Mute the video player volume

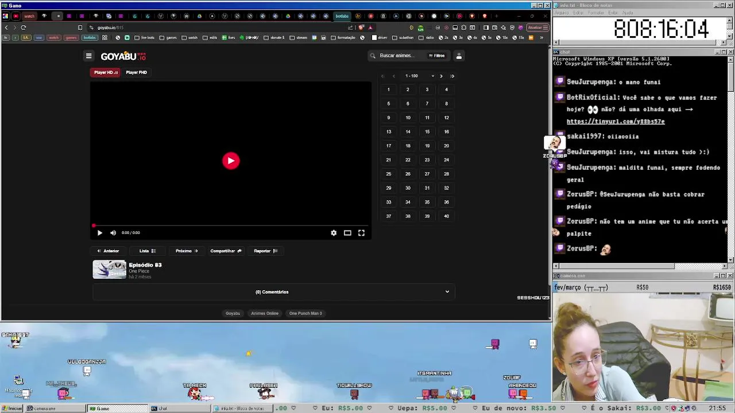tap(113, 233)
